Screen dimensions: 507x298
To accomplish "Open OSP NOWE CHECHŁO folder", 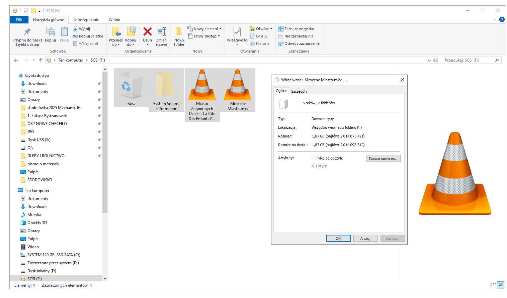I will (x=47, y=124).
